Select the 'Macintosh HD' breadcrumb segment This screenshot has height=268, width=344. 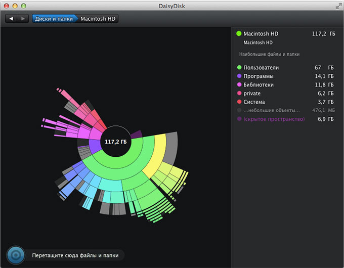(x=98, y=19)
